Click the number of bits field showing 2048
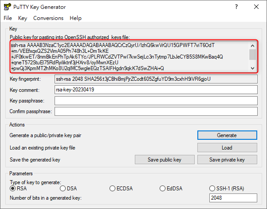The image size is (267, 209). pyautogui.click(x=233, y=198)
